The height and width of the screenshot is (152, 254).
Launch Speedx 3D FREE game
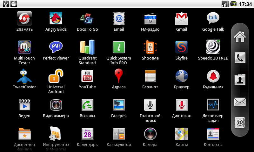click(213, 47)
